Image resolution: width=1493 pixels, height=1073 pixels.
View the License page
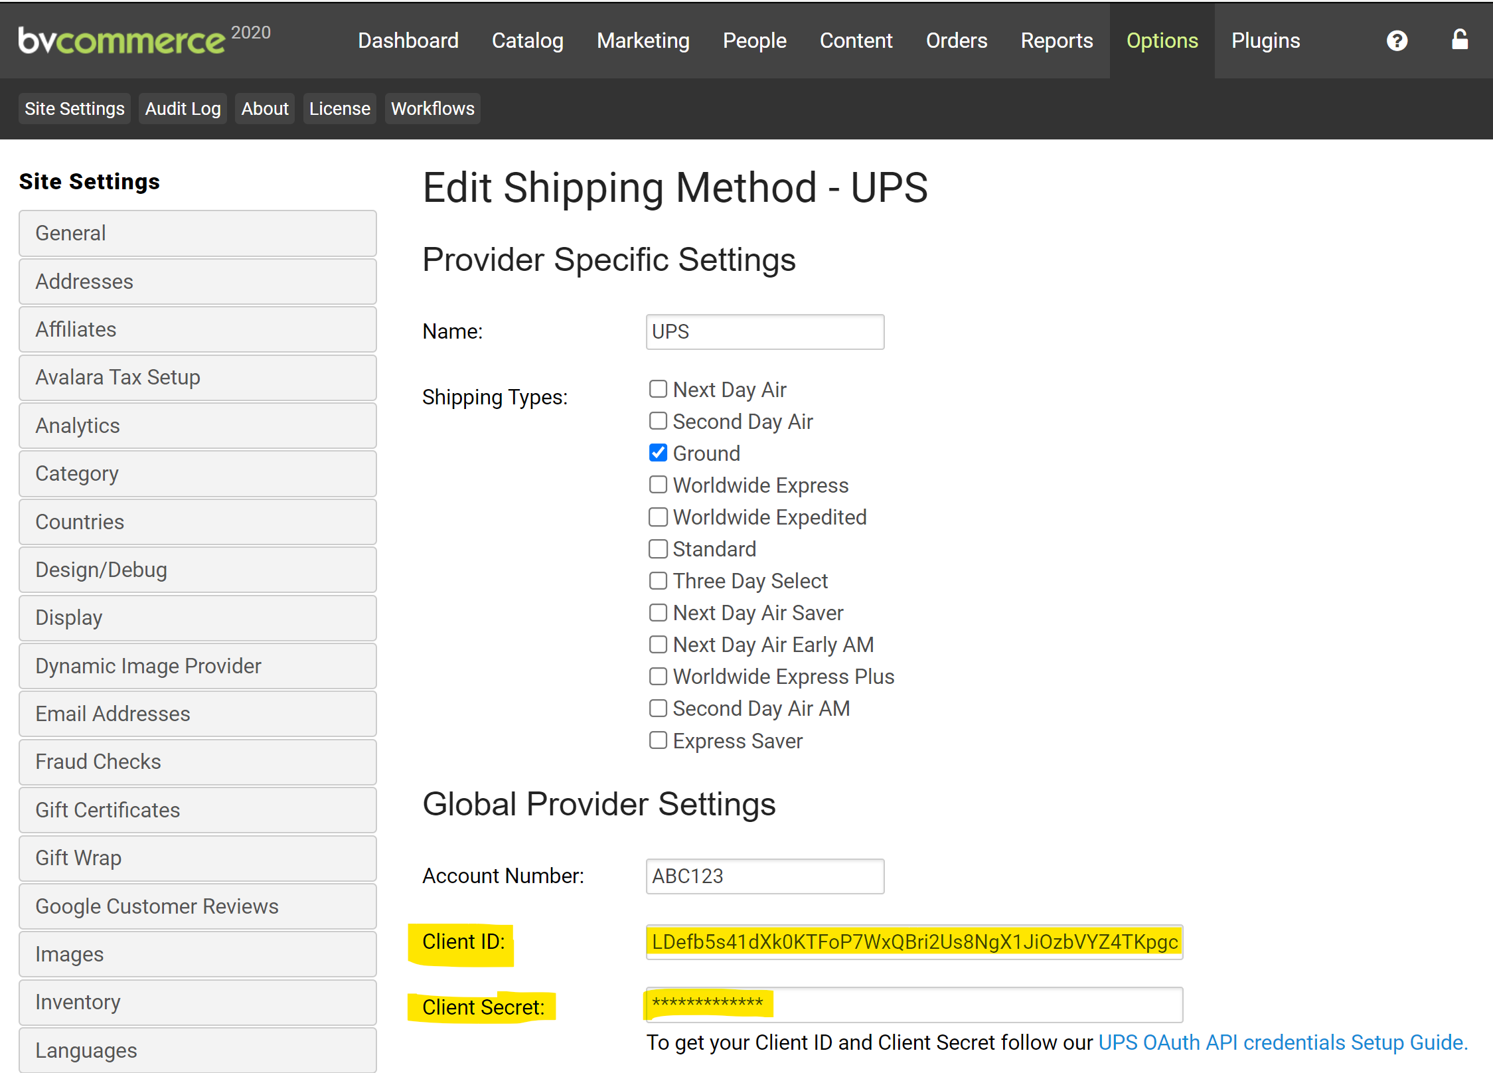(x=339, y=109)
